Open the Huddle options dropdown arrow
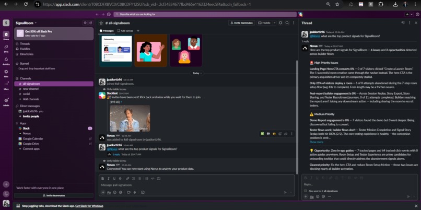The image size is (421, 210). (x=274, y=23)
